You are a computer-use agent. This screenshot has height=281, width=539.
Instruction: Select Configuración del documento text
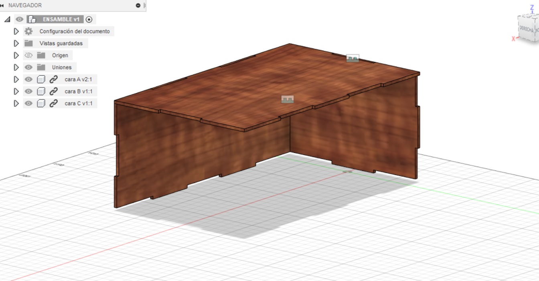tap(75, 31)
